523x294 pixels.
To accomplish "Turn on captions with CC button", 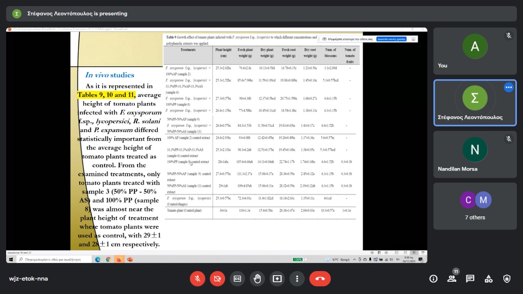I will pyautogui.click(x=237, y=279).
